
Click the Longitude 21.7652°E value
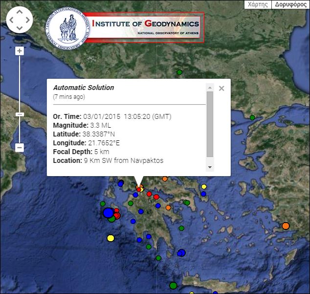pos(104,143)
